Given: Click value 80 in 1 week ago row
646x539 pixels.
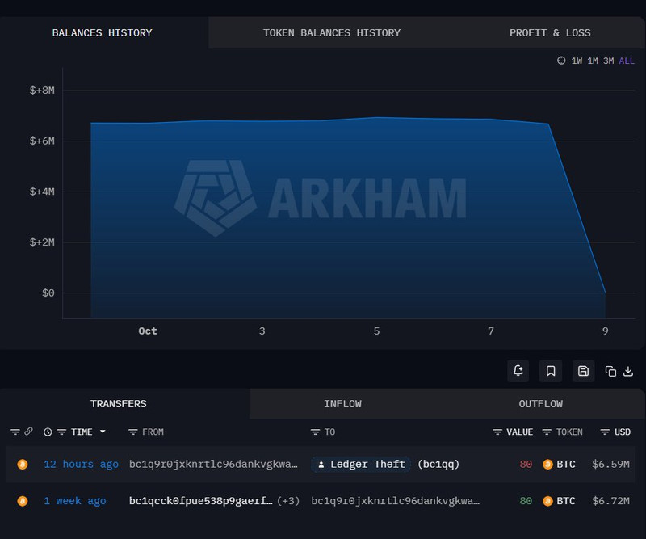Looking at the screenshot, I should (526, 501).
